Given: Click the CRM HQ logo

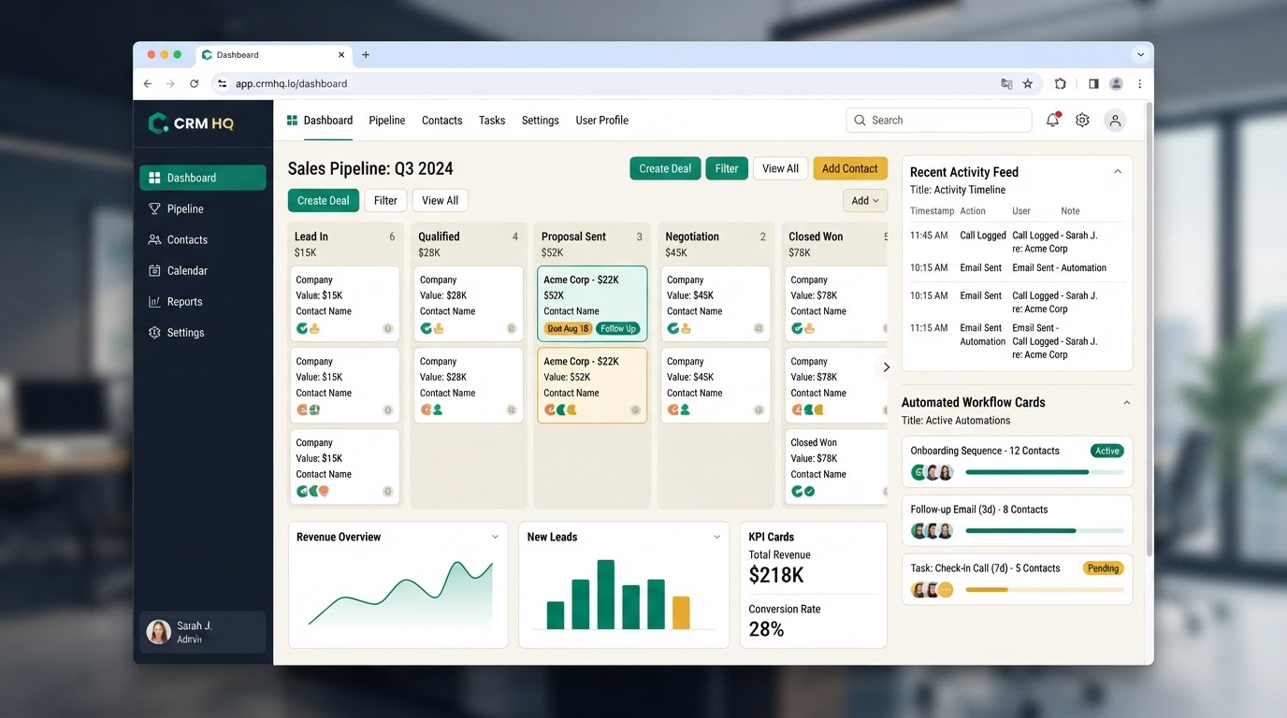Looking at the screenshot, I should coord(191,123).
